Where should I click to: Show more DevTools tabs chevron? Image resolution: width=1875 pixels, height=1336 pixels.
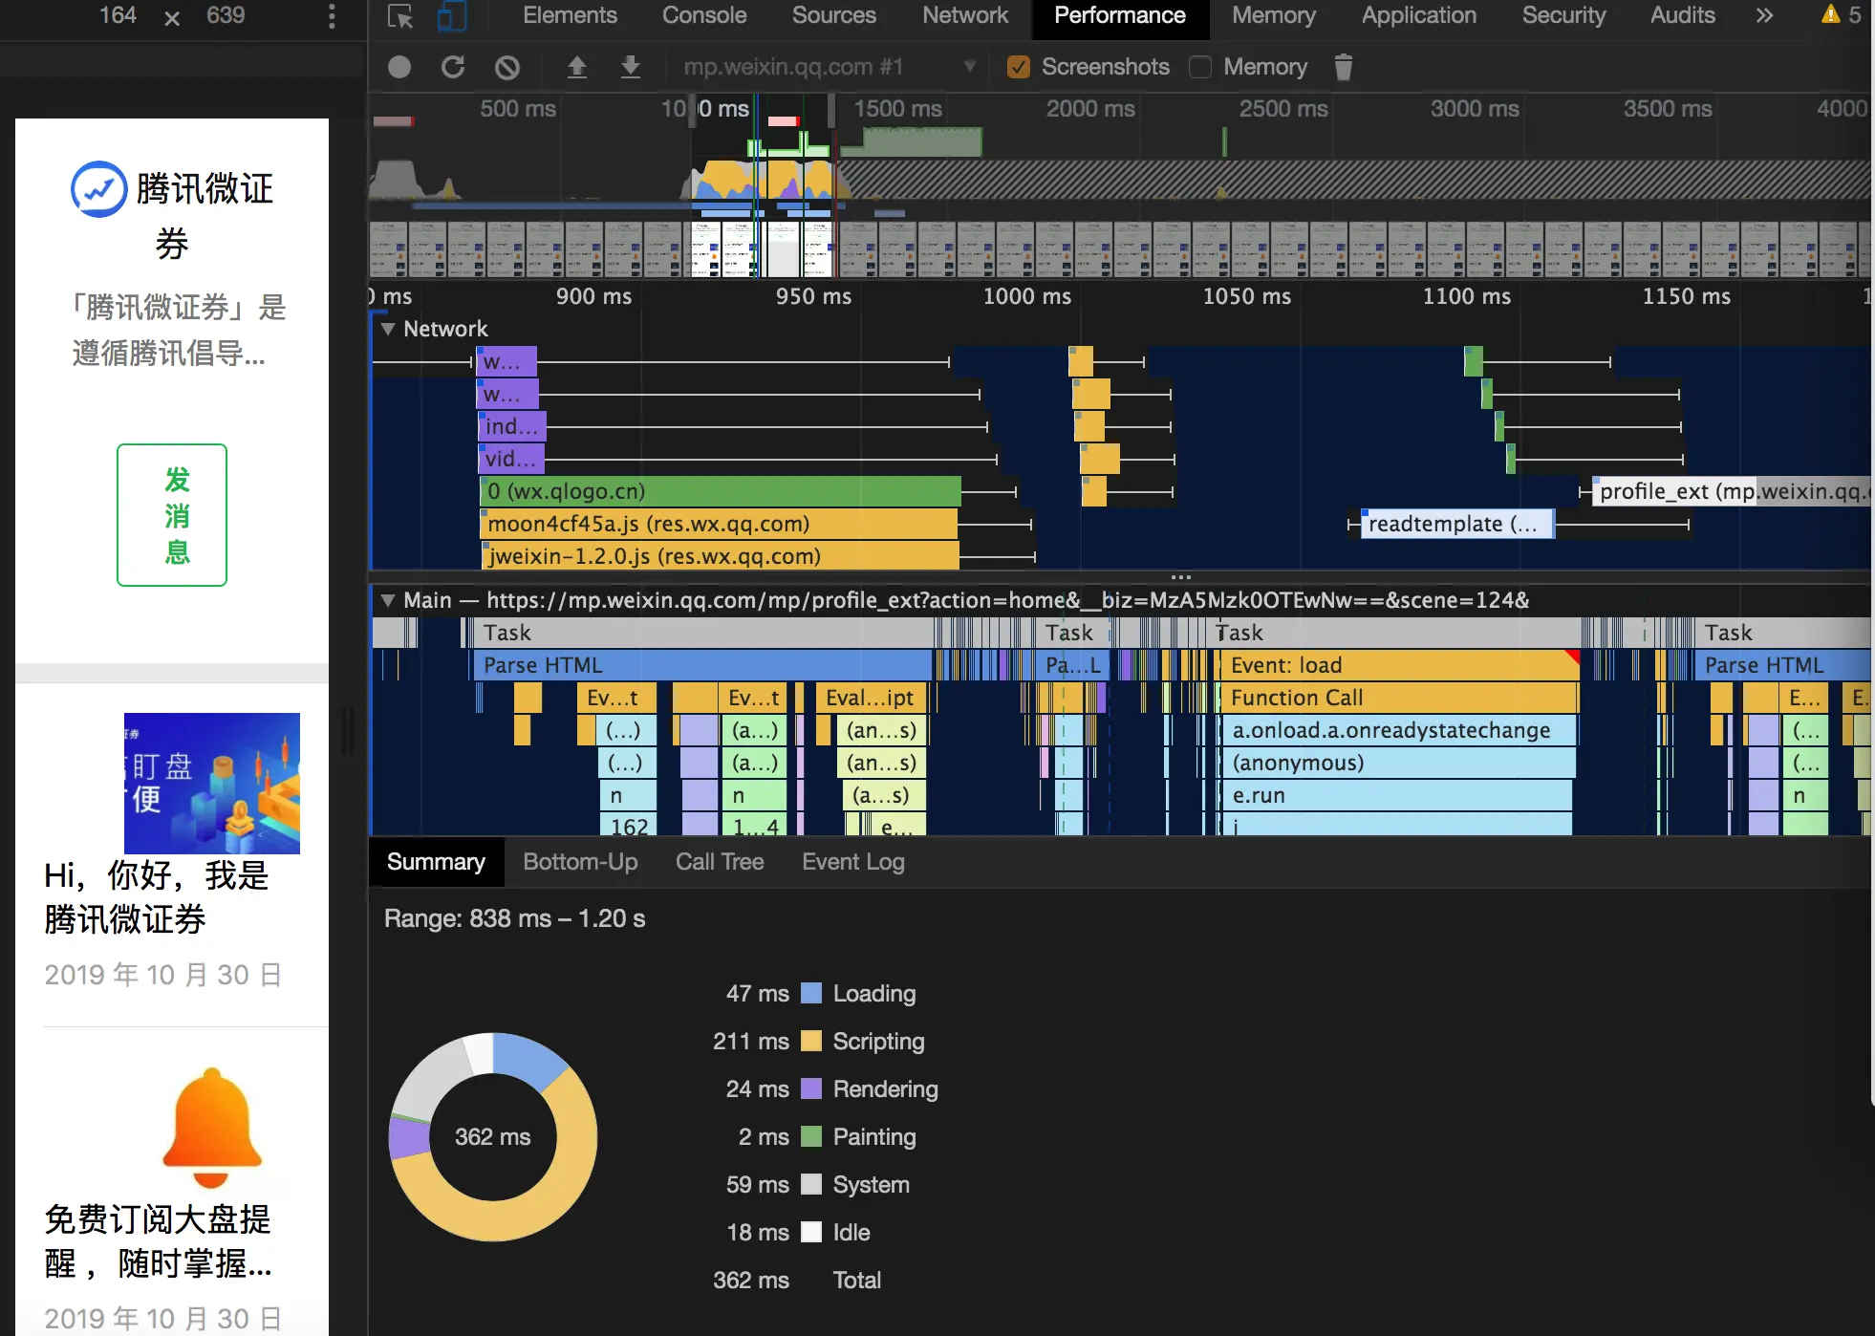1764,15
